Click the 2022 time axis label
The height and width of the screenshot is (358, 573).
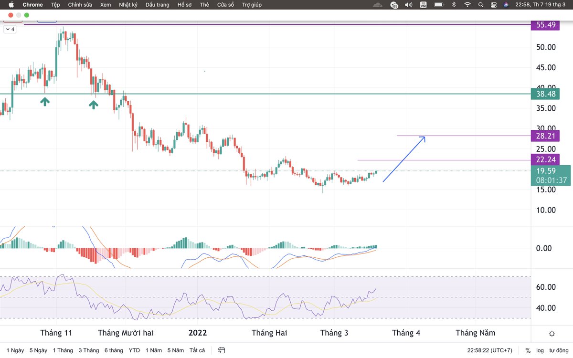[198, 333]
